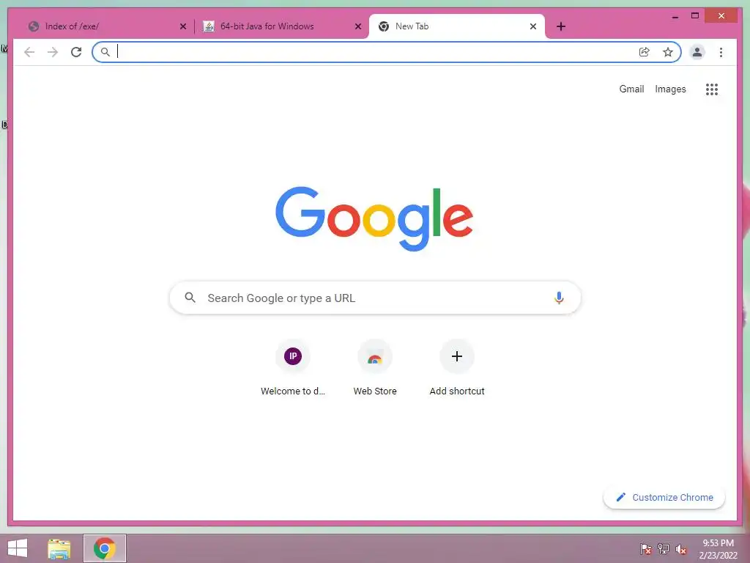Viewport: 750px width, 563px height.
Task: Reload the current page
Action: click(76, 52)
